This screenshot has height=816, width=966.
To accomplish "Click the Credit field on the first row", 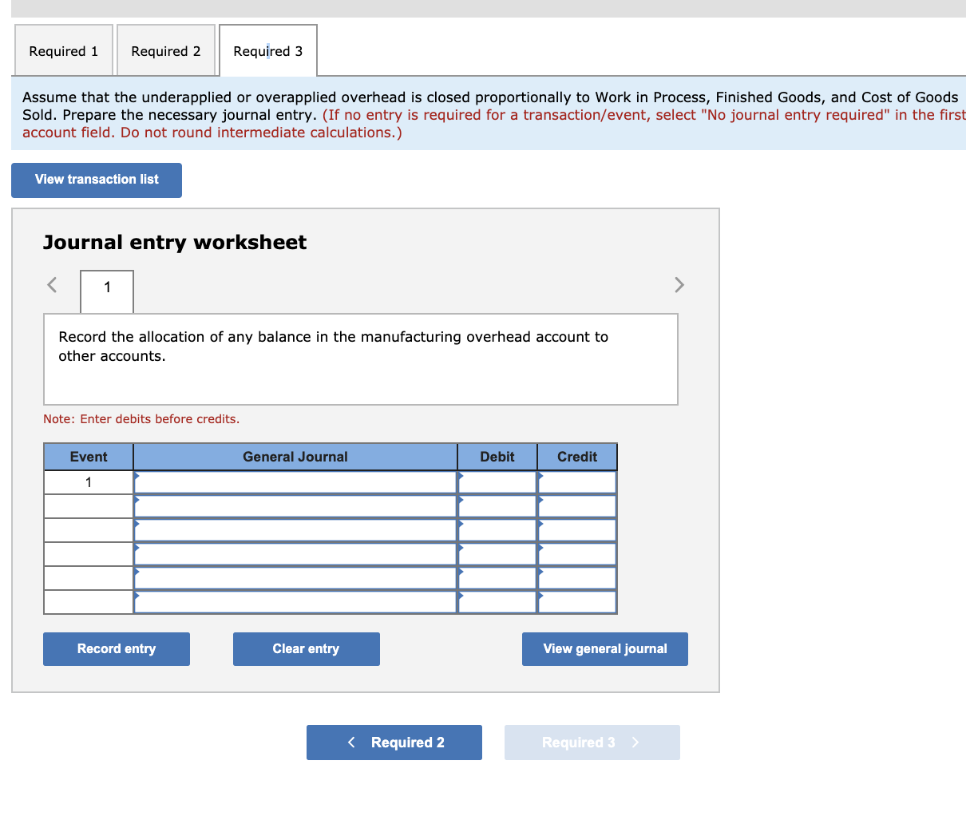I will (576, 481).
